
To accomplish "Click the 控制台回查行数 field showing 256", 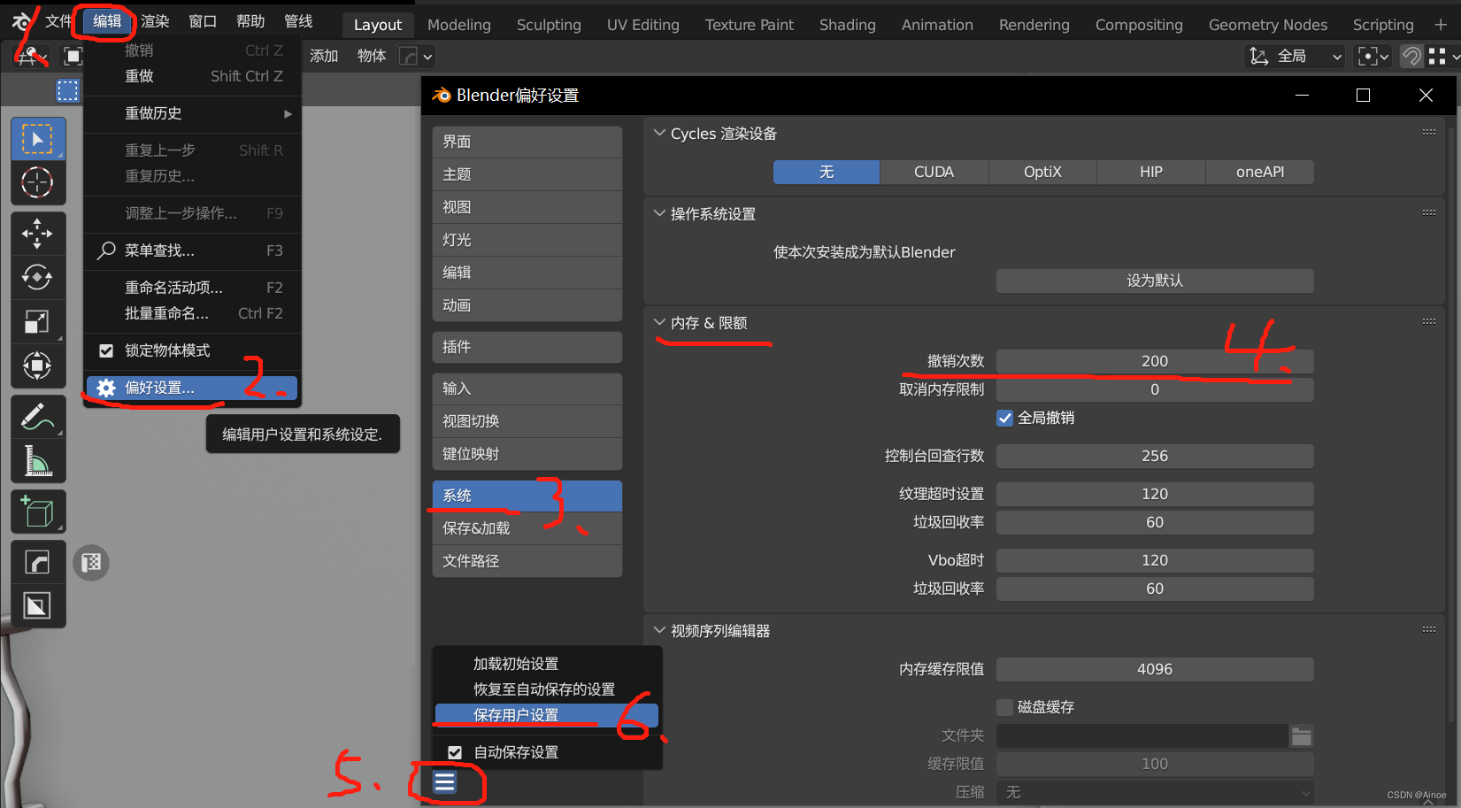I will coord(1155,456).
